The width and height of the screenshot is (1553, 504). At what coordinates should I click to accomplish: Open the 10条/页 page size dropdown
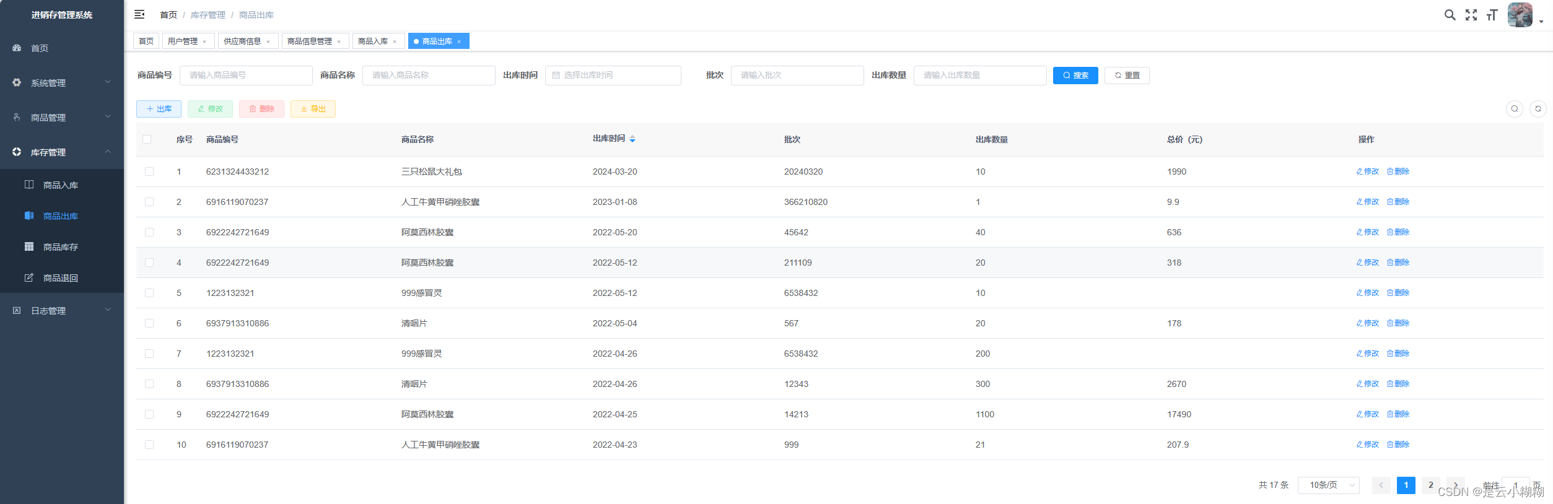pyautogui.click(x=1329, y=485)
